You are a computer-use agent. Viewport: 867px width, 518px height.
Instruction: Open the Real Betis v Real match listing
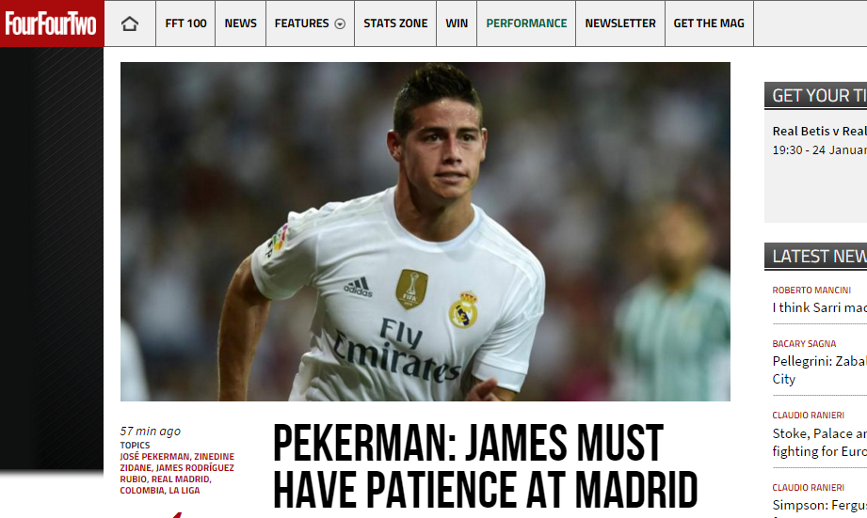pos(819,132)
